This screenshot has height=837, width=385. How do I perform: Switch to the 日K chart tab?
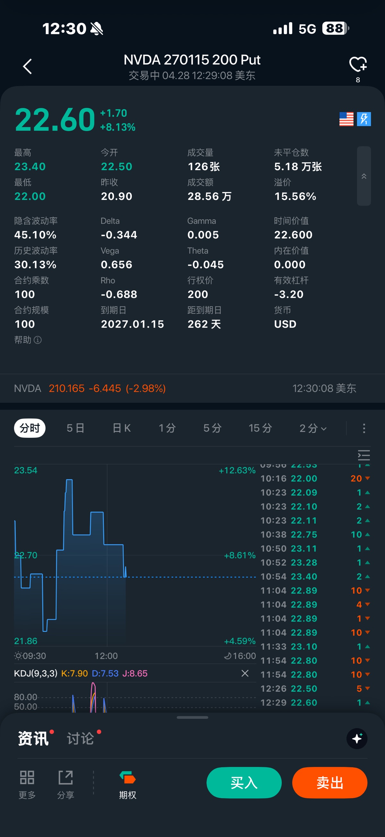122,428
